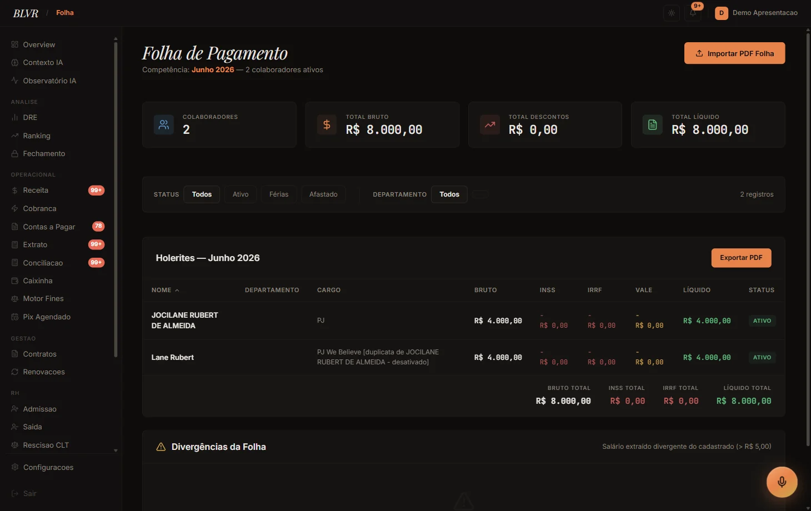The width and height of the screenshot is (811, 511).
Task: Open the Contratos file icon
Action: pos(15,354)
